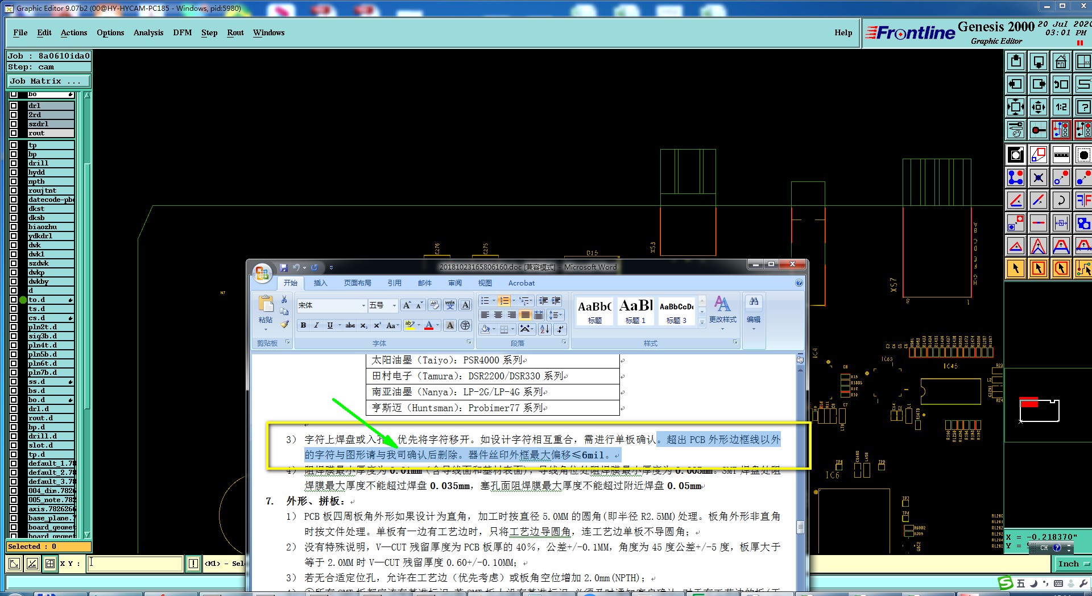1092x596 pixels.
Task: Switch to the 页面布局 tab in Word
Action: click(x=357, y=283)
